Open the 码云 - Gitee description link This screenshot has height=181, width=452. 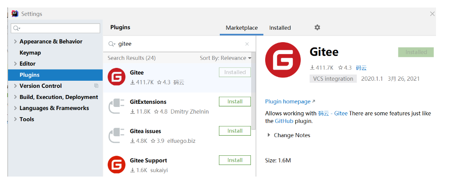point(333,114)
